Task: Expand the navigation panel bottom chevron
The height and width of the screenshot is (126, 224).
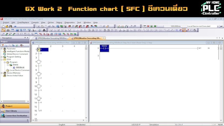Action: click(x=28, y=120)
